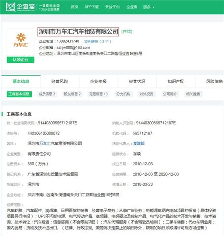The width and height of the screenshot is (224, 237).
Task: Expand the 更多 dropdown menu
Action: tap(149, 7)
